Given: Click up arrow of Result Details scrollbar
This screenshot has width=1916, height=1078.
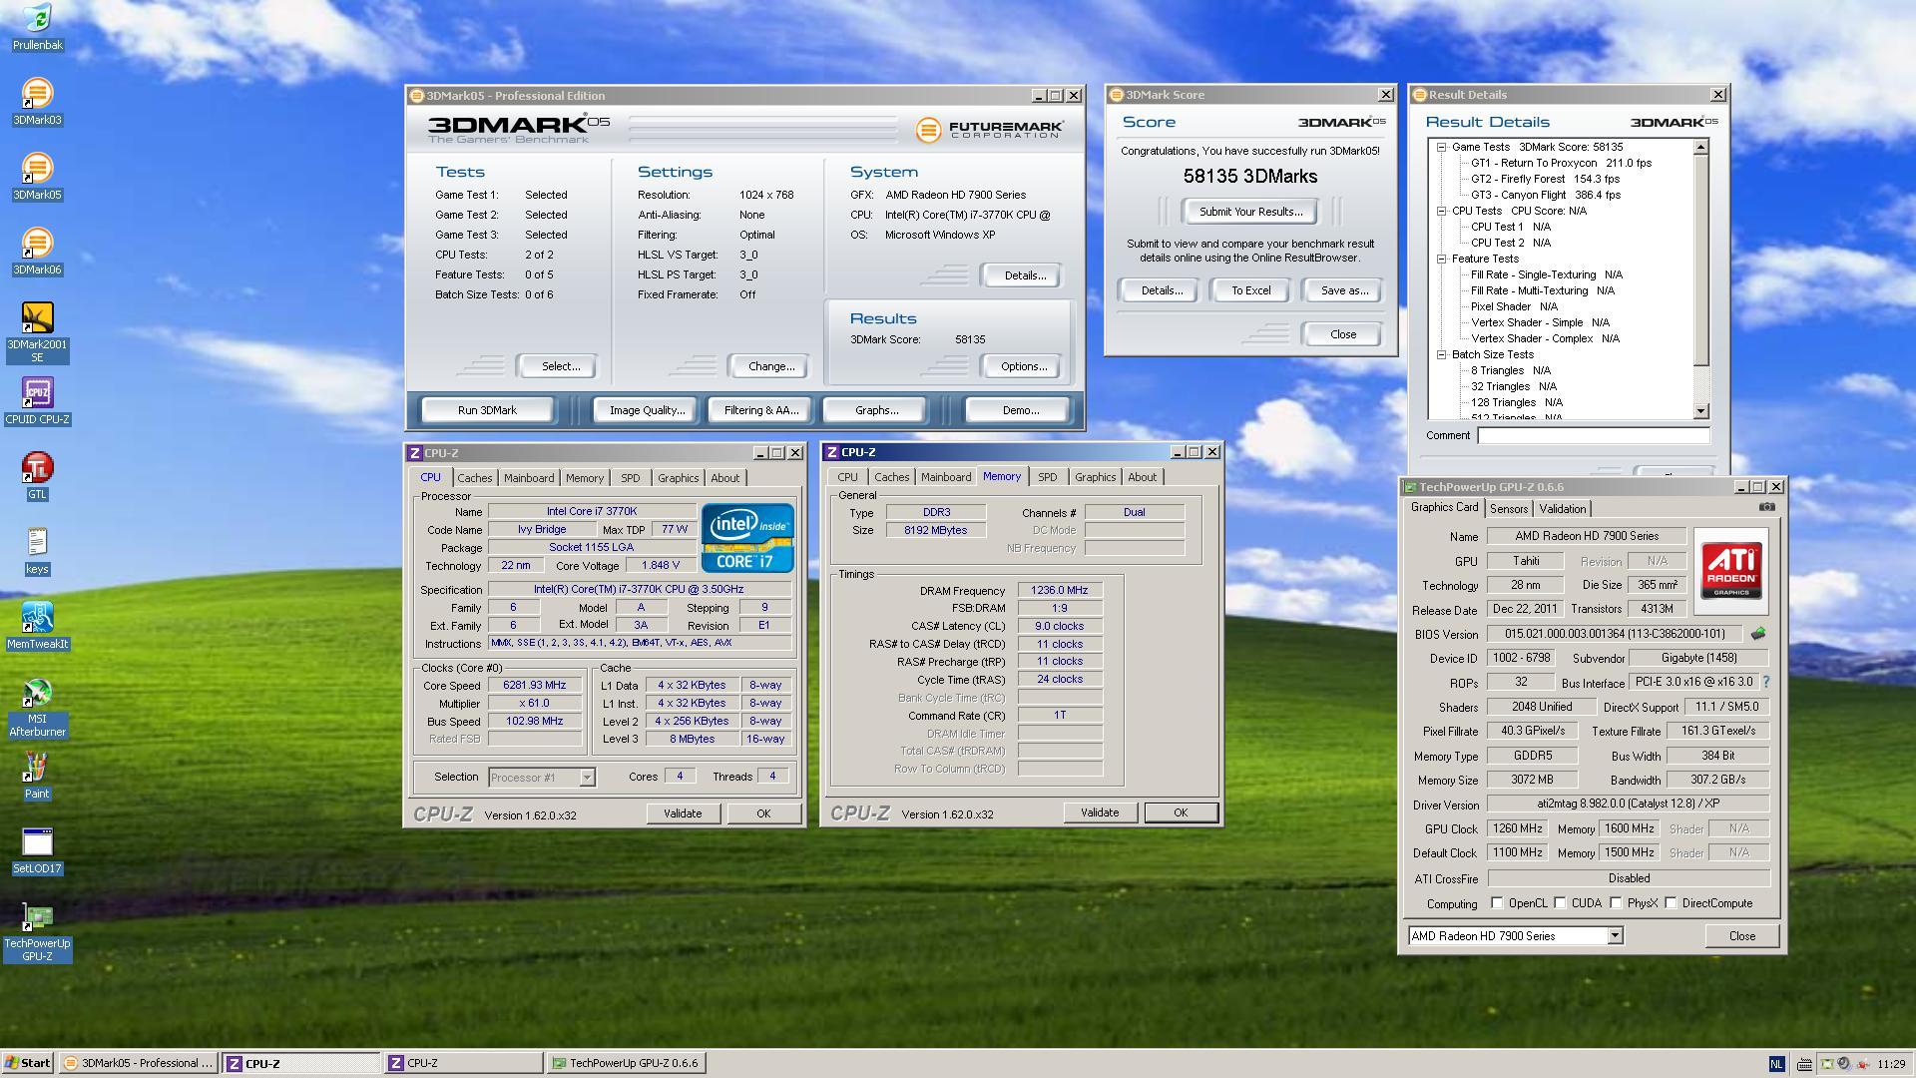Looking at the screenshot, I should coord(1701,147).
